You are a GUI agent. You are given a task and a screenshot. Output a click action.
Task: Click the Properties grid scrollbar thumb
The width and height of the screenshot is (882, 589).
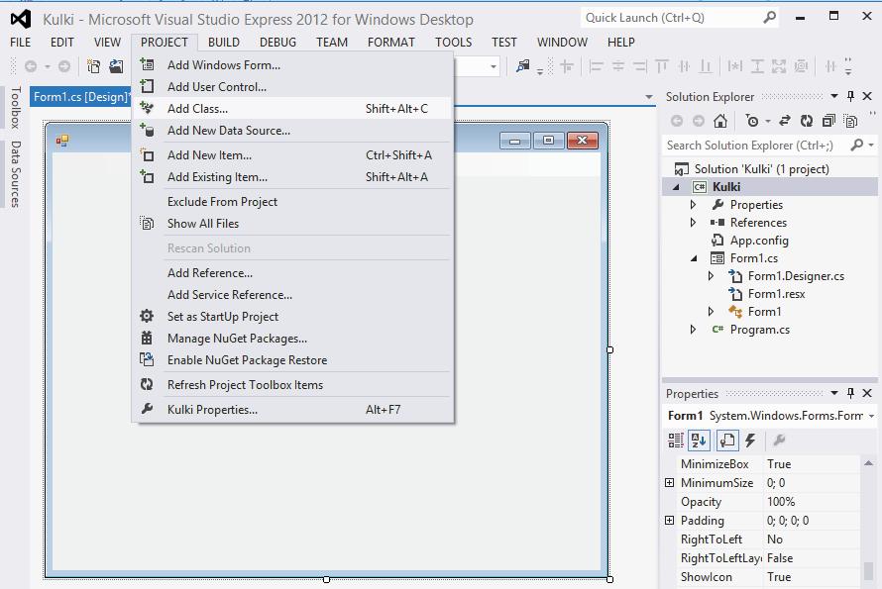[x=868, y=573]
